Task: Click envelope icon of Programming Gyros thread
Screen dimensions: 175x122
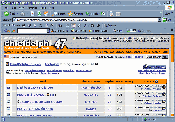Action: click(8, 95)
